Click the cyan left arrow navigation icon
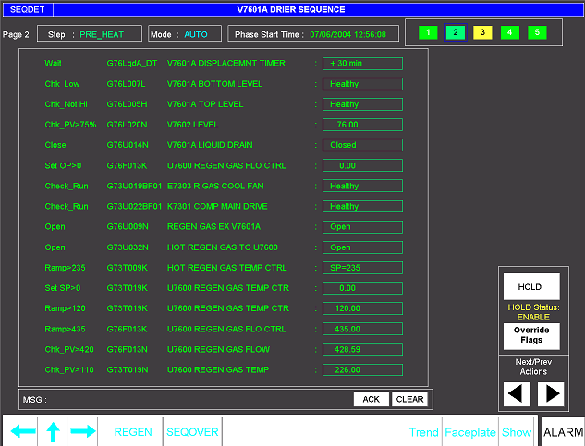Image resolution: width=585 pixels, height=446 pixels. tap(23, 431)
